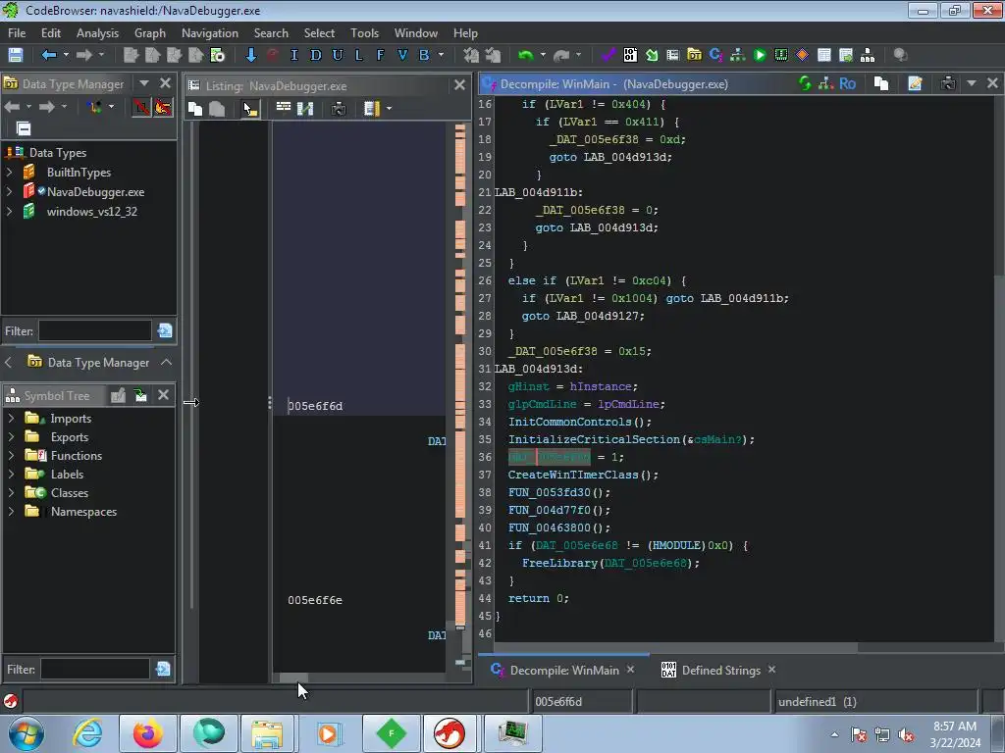Open the Navigation menu

(210, 33)
